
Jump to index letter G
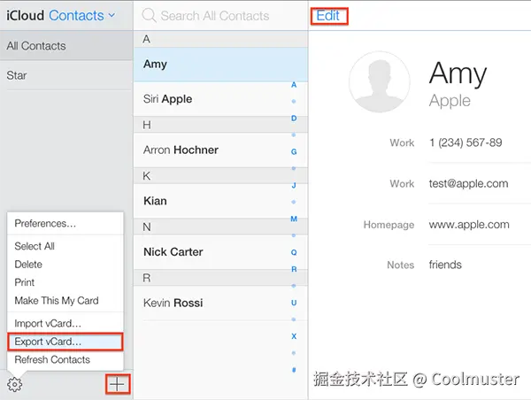(x=294, y=151)
